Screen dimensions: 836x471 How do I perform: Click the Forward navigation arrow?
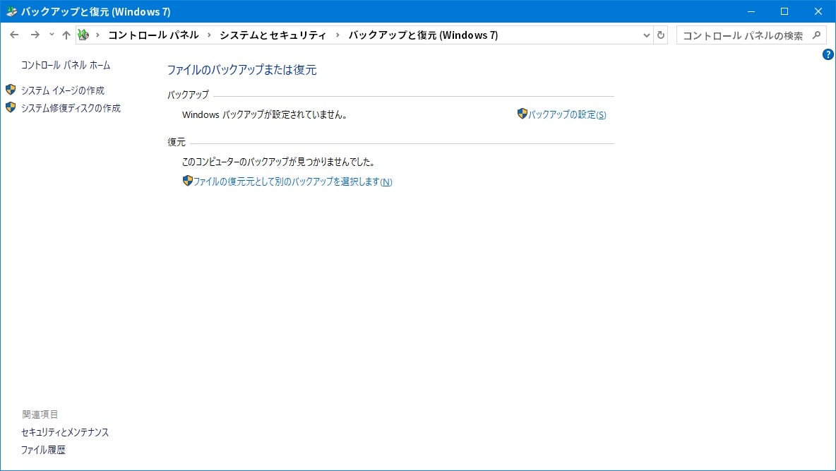coord(35,35)
